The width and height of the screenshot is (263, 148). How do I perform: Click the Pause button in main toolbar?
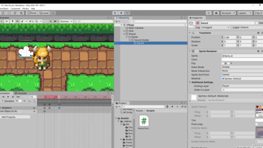[x=121, y=13]
